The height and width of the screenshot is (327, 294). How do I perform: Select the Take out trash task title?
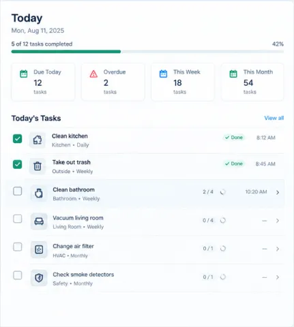pos(72,162)
